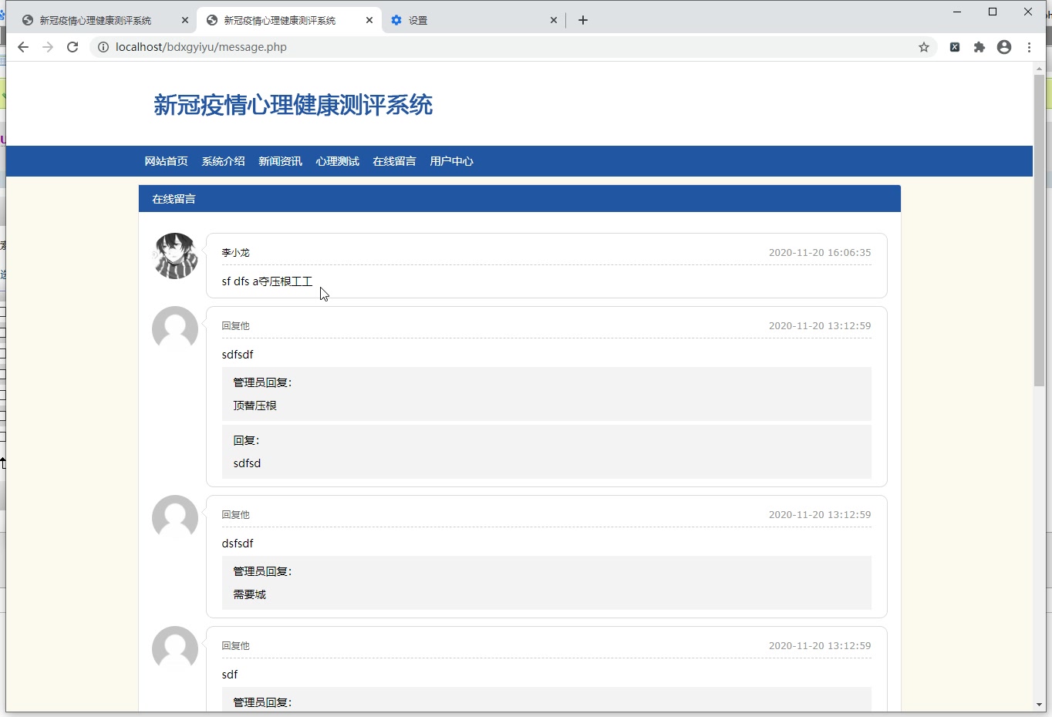The height and width of the screenshot is (717, 1052).
Task: Click the admin reply text 需要城
Action: point(249,594)
